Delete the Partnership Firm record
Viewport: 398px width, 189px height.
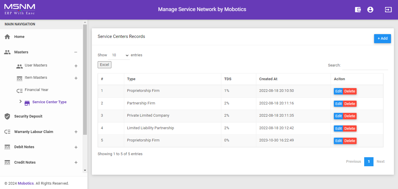(350, 104)
